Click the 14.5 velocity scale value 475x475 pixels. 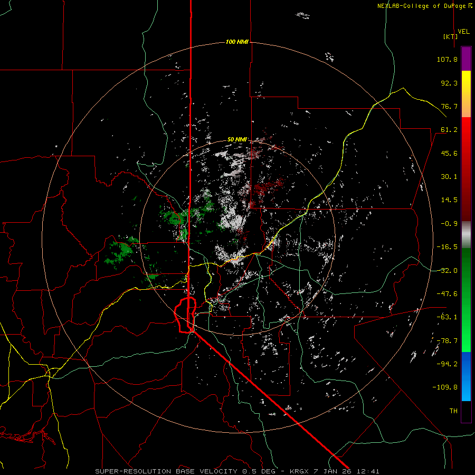pos(449,200)
